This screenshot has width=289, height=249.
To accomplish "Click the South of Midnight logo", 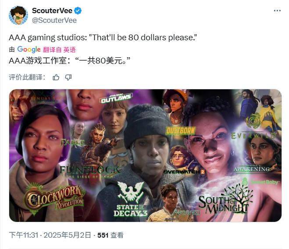I will tap(226, 202).
